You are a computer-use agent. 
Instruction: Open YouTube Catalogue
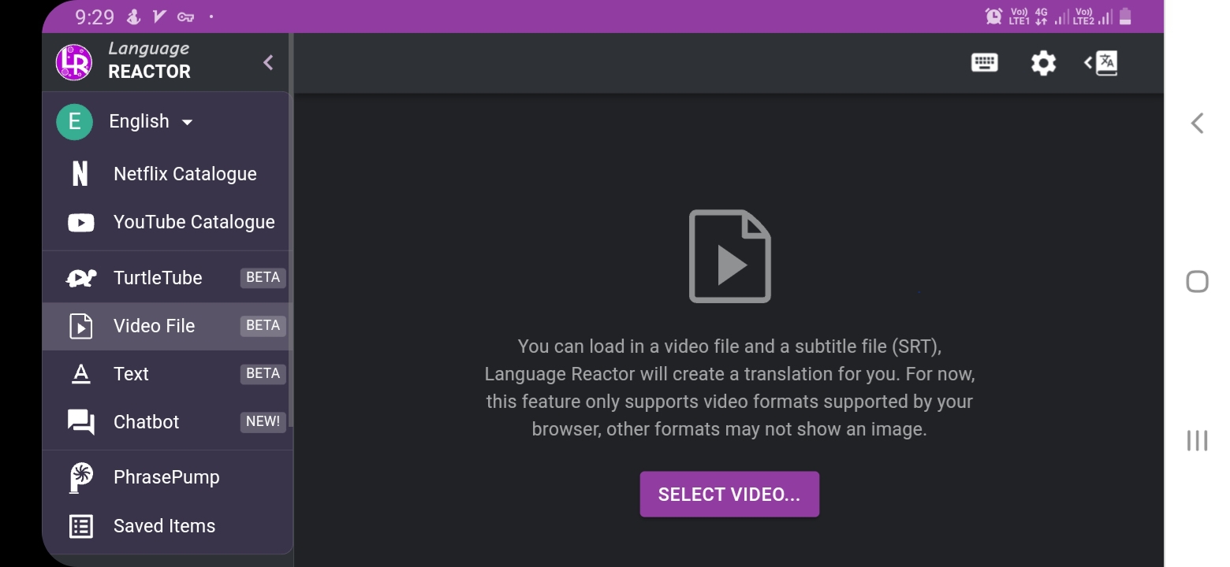[167, 222]
